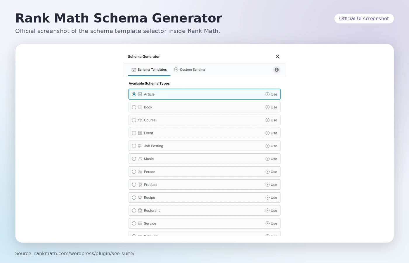409x263 pixels.
Task: Click the Event calendar icon
Action: 140,133
